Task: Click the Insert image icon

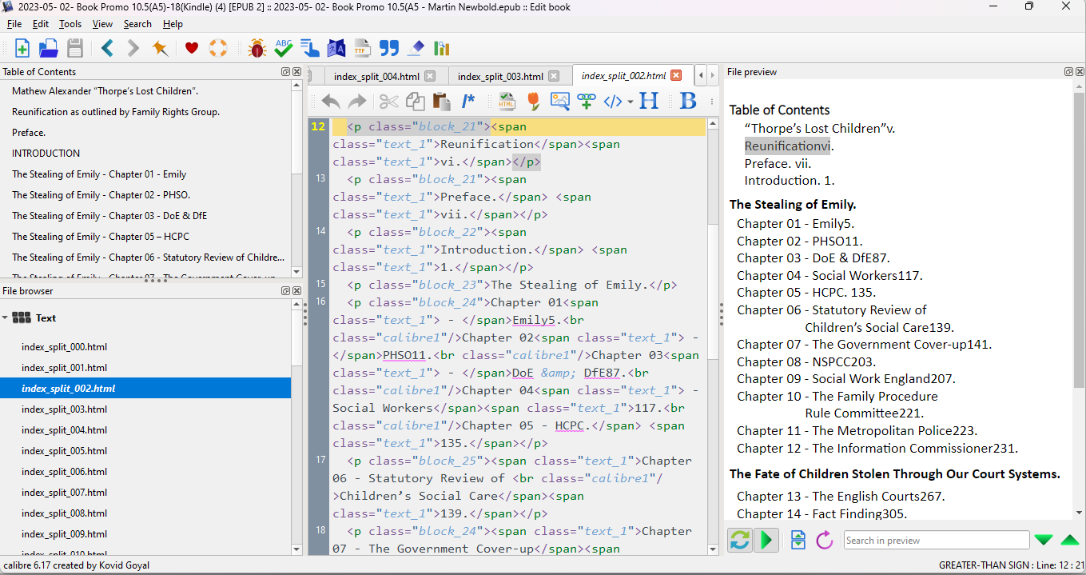Action: 559,102
